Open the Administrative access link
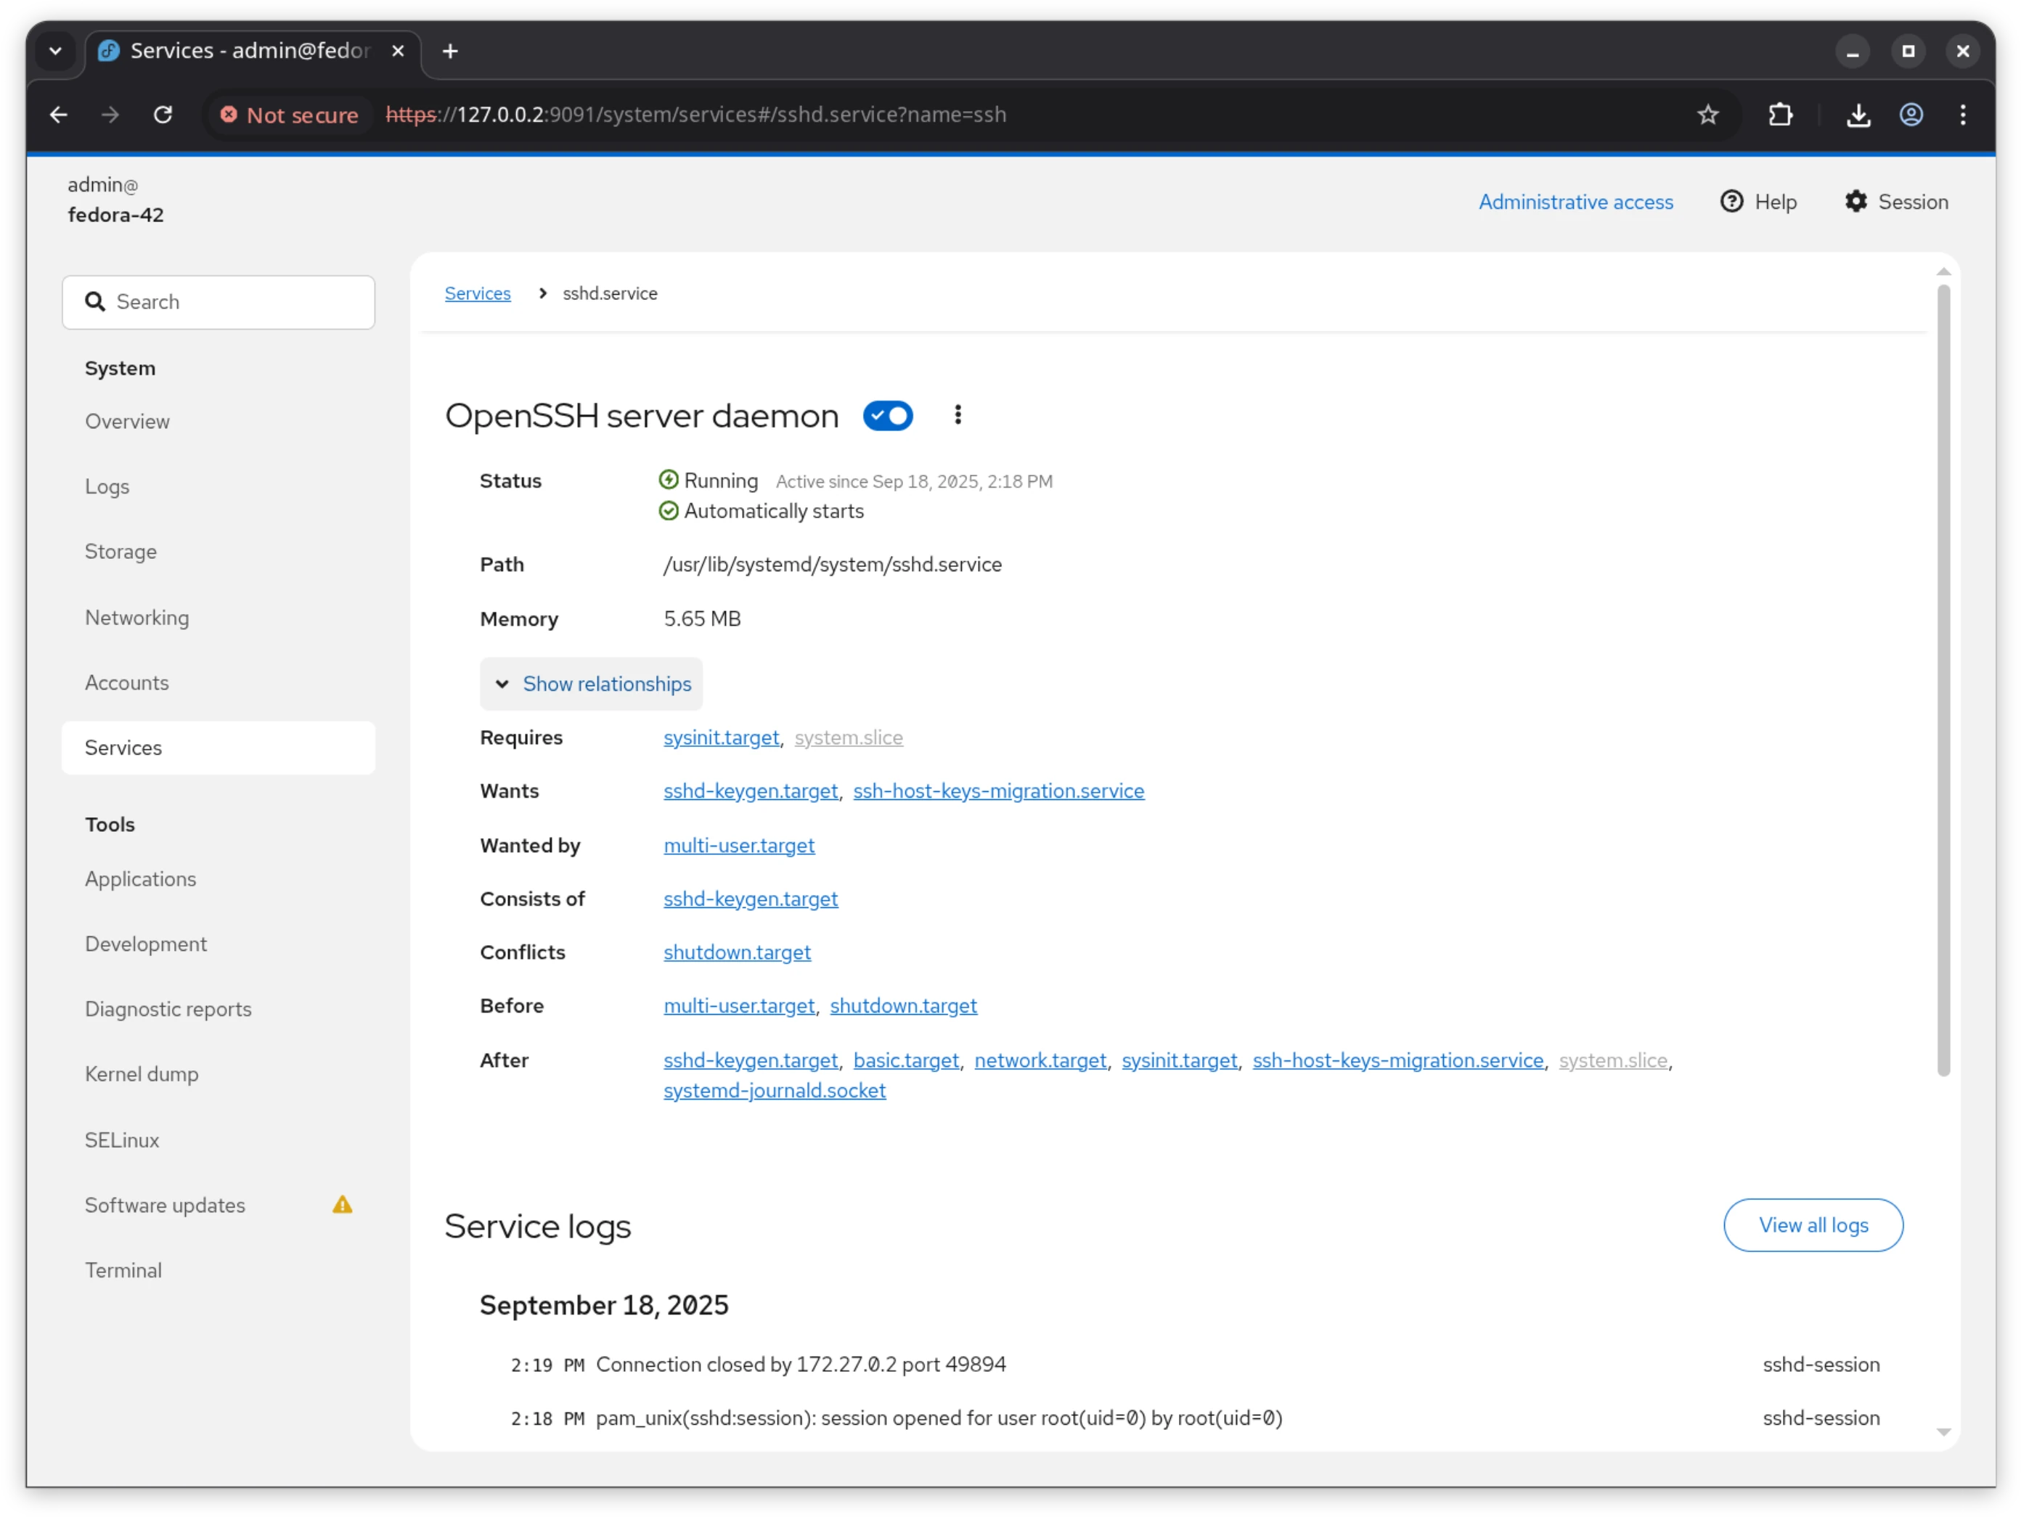This screenshot has height=1517, width=2021. [x=1575, y=202]
